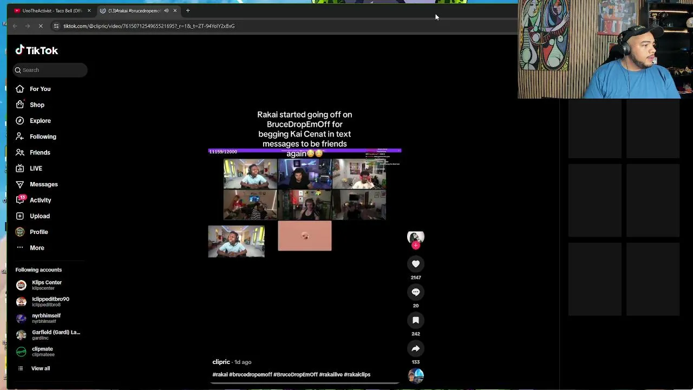The width and height of the screenshot is (693, 390).
Task: Click the Following person icon
Action: pos(20,136)
